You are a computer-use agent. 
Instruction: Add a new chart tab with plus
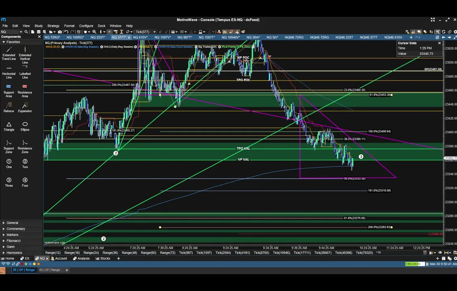[x=411, y=37]
